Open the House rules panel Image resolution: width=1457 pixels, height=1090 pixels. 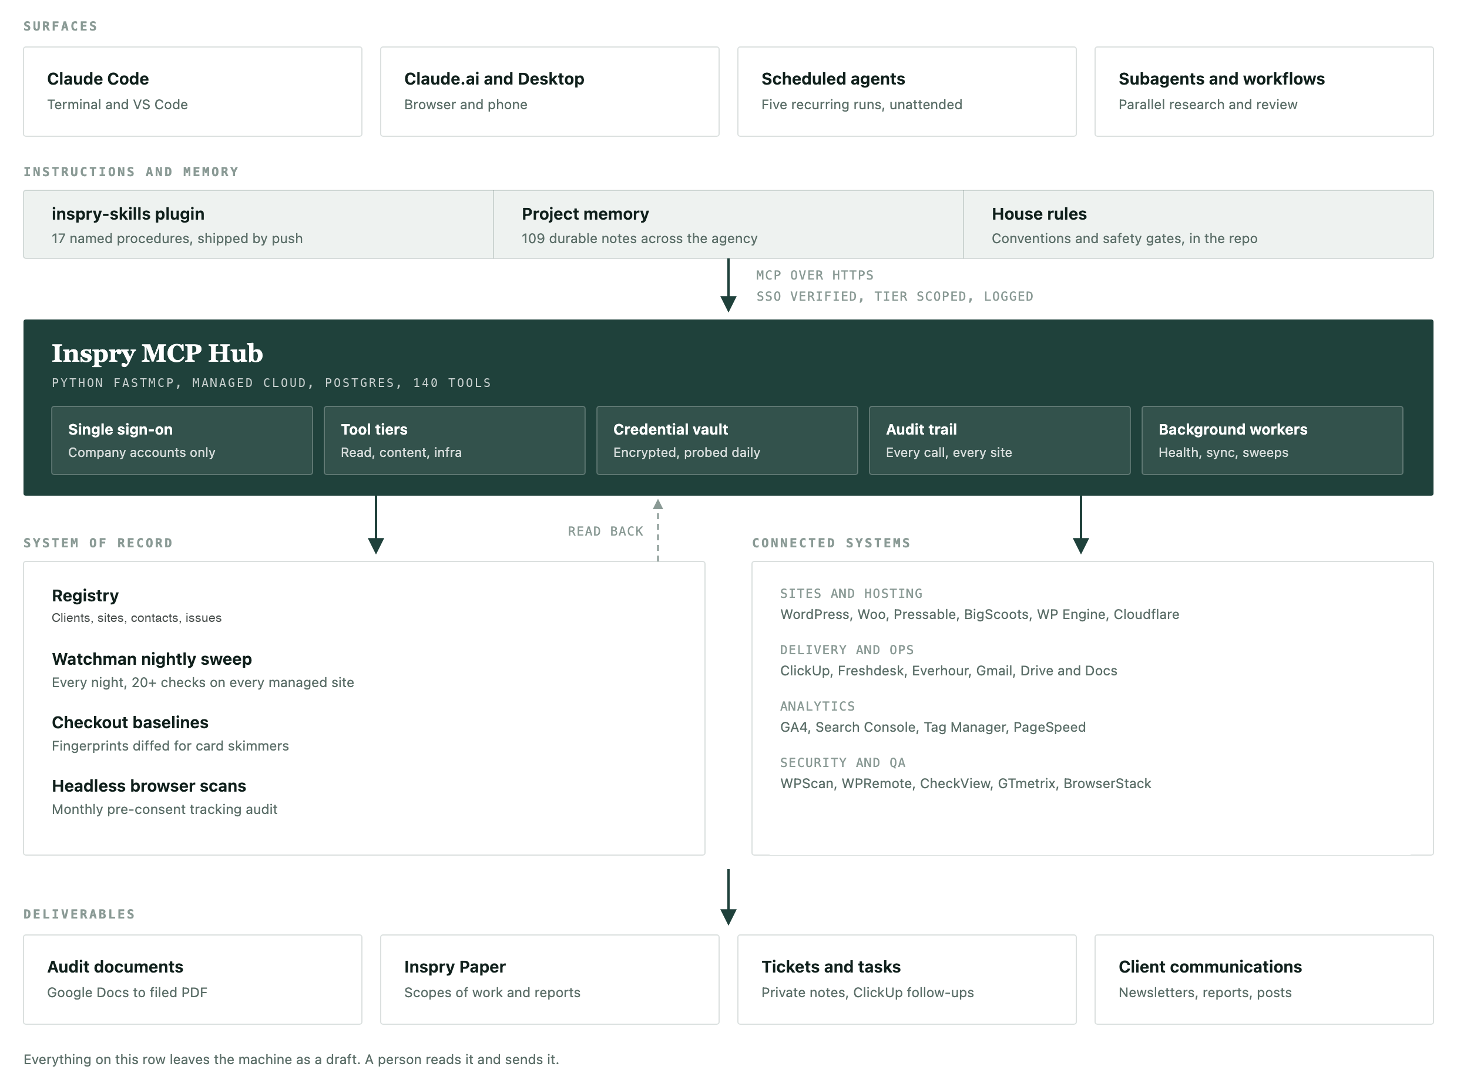tap(1198, 224)
